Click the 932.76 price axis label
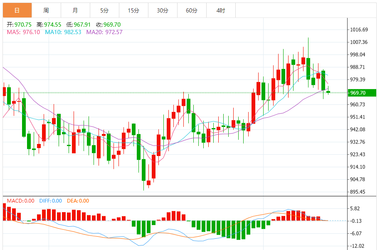380x250 pixels. [x=358, y=142]
